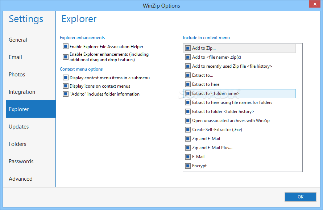This screenshot has height=210, width=323.
Task: Open the Updates settings section
Action: coord(30,127)
